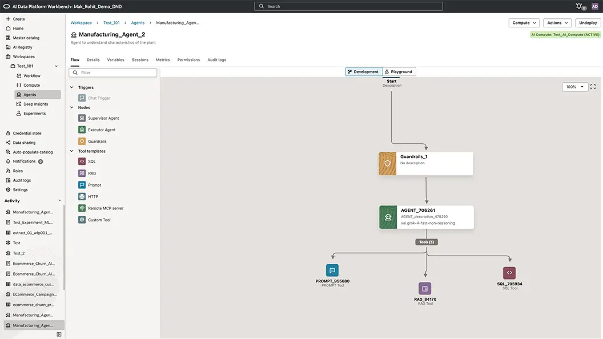Image resolution: width=603 pixels, height=339 pixels.
Task: Open Notifications in the sidebar
Action: [x=24, y=162]
